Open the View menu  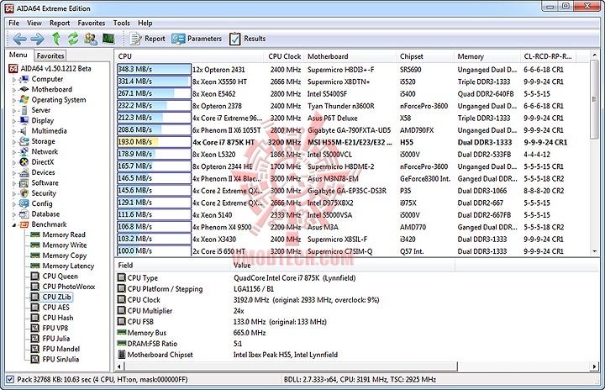point(34,24)
